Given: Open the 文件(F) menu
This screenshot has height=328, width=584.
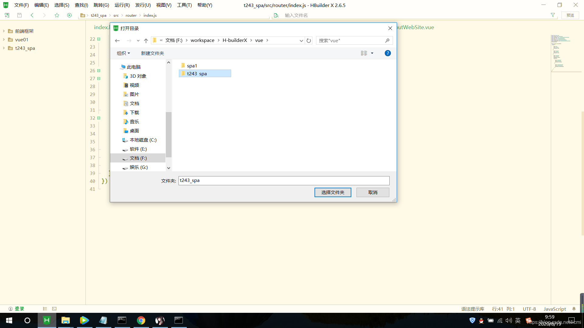Looking at the screenshot, I should 21,5.
